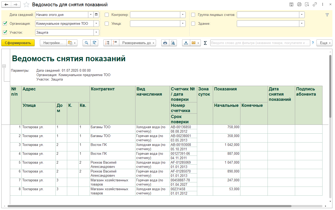
Task: Uncheck the Участок checkbox
Action: click(x=5, y=32)
